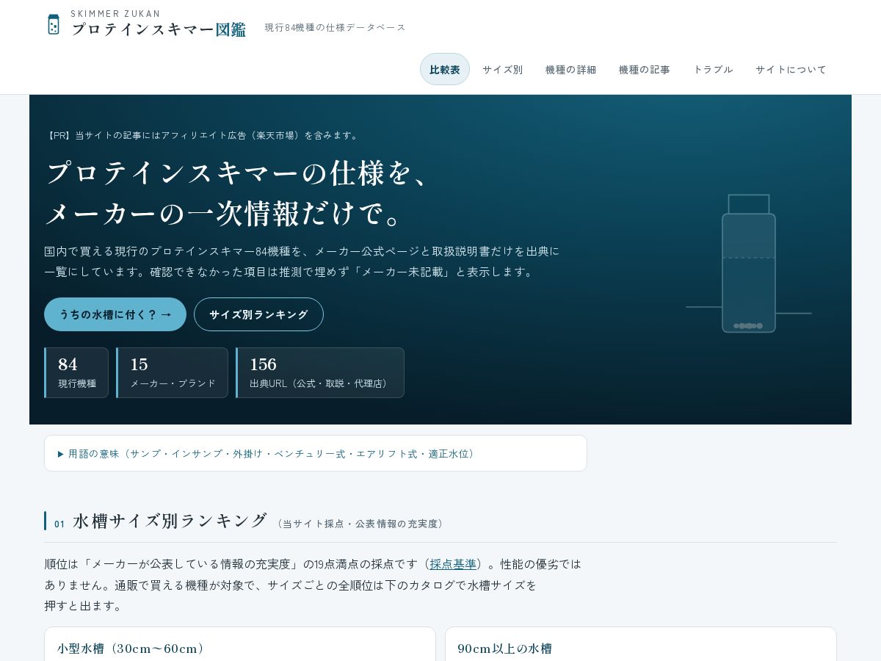Click the 156 出典URL stat box

click(x=320, y=372)
